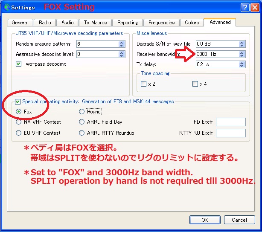Open the General tab
The image size is (262, 232).
(x=20, y=23)
